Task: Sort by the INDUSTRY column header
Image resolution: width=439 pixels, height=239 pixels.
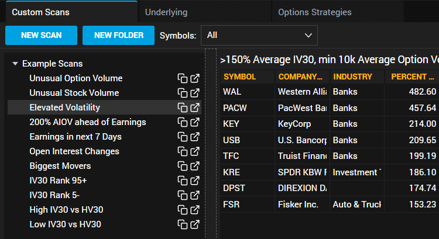Action: tap(357, 77)
